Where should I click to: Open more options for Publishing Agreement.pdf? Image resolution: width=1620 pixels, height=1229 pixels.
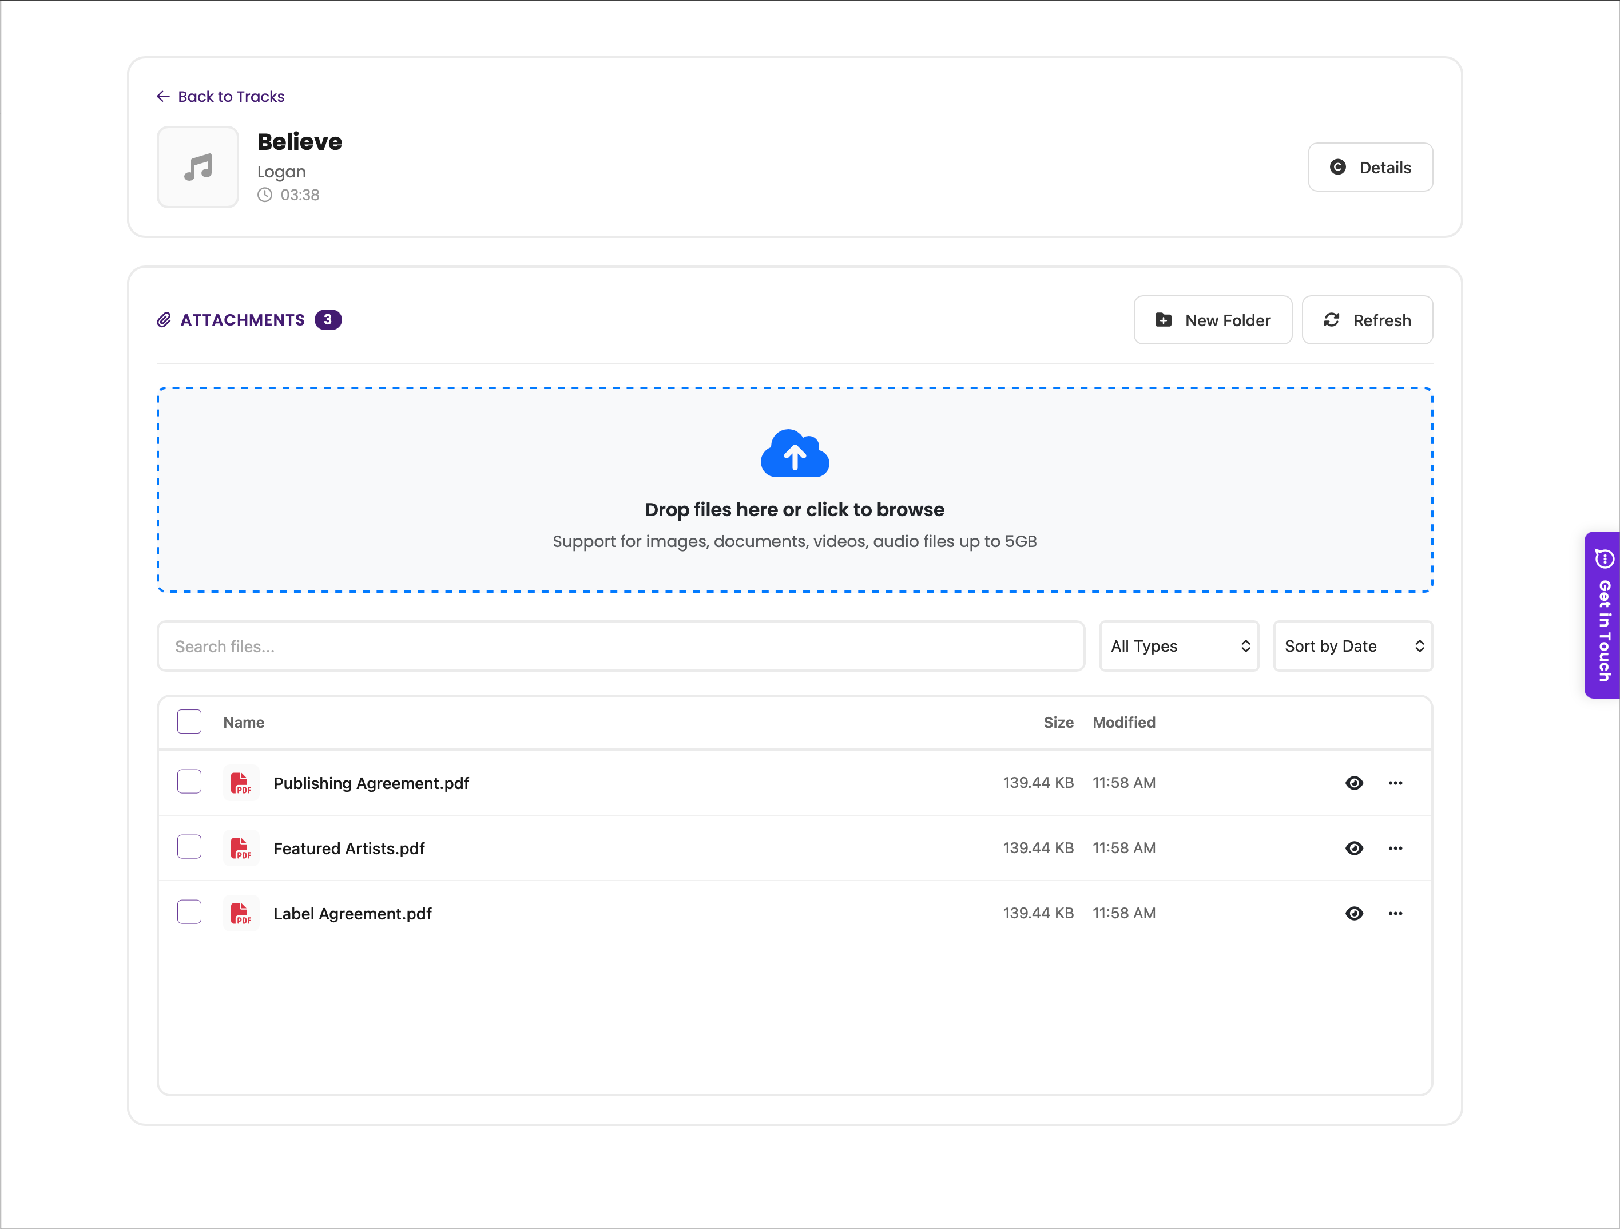(1395, 783)
